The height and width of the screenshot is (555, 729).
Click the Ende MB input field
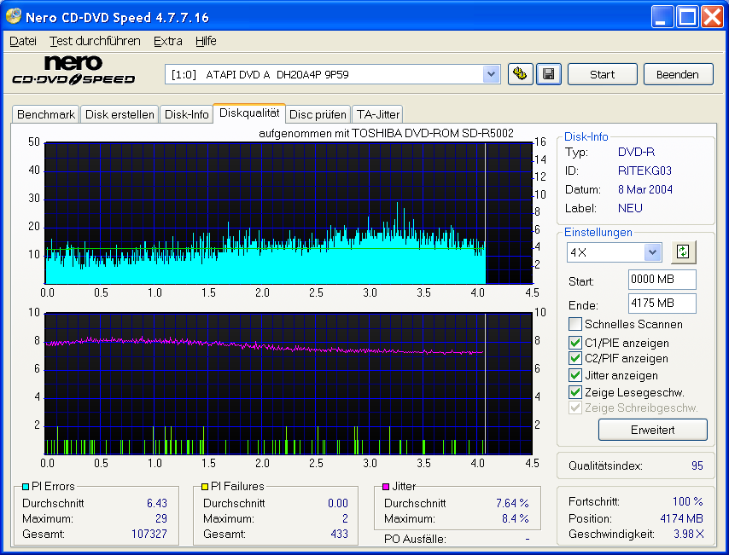[662, 304]
